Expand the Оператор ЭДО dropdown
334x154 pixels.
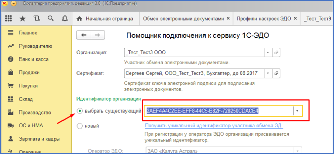pos(298,151)
